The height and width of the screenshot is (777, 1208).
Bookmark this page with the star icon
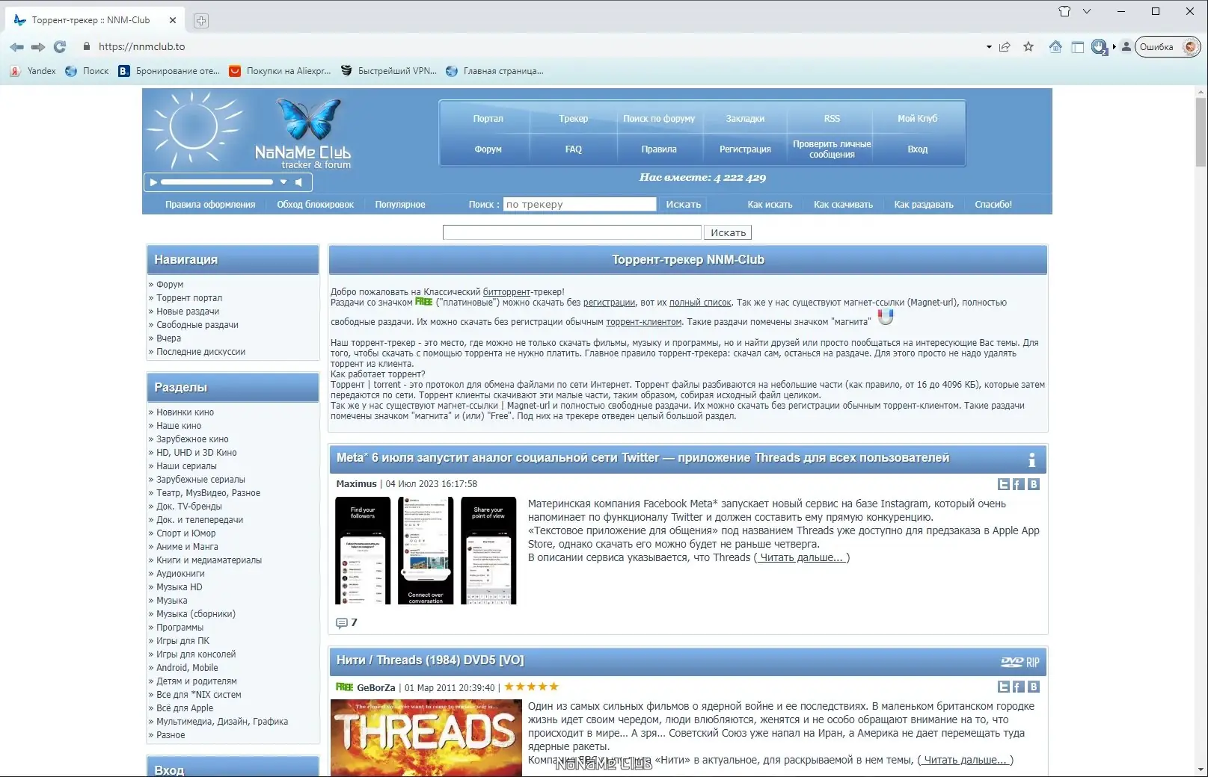1028,47
